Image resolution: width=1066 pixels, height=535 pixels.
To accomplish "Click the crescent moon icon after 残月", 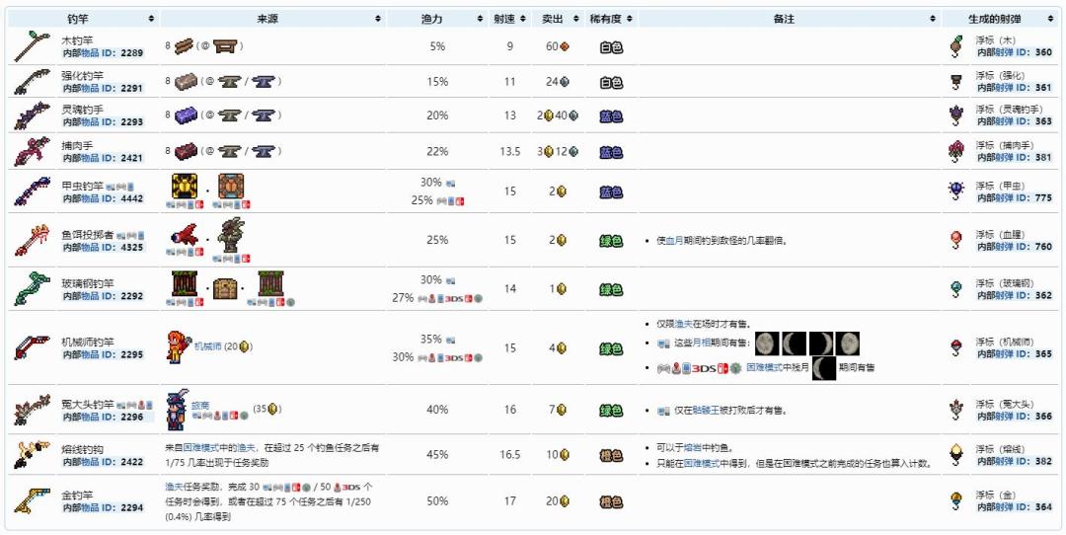I will [x=824, y=368].
